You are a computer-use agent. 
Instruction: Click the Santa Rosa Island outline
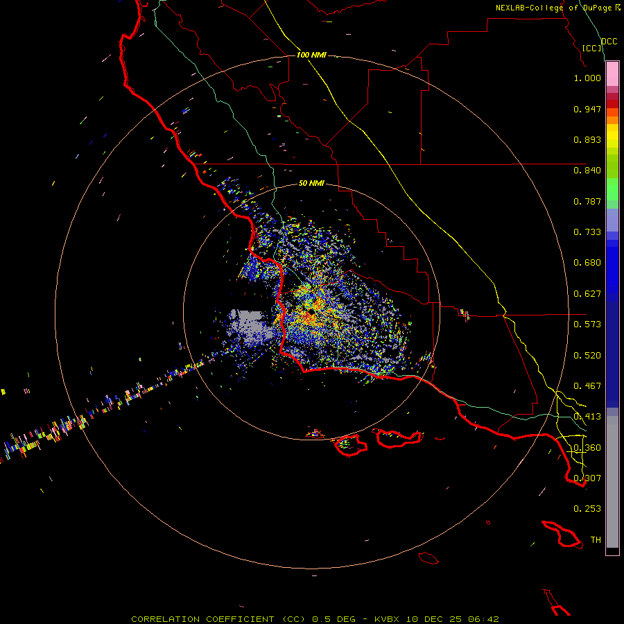click(x=350, y=445)
